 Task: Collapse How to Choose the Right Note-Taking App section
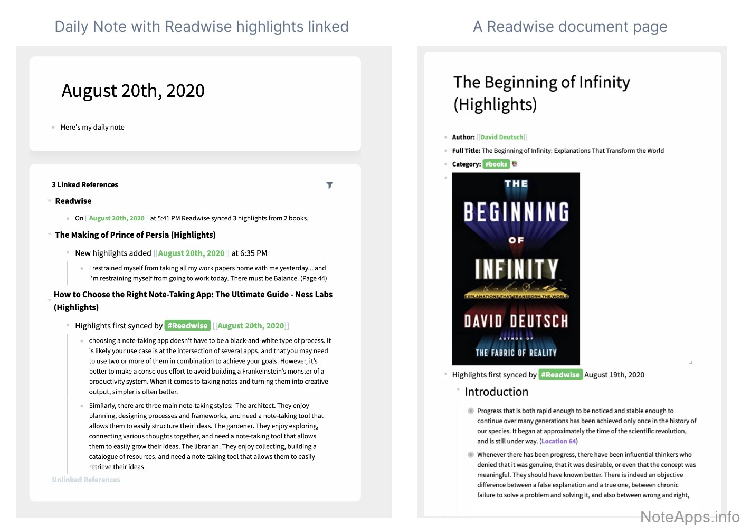tap(50, 300)
